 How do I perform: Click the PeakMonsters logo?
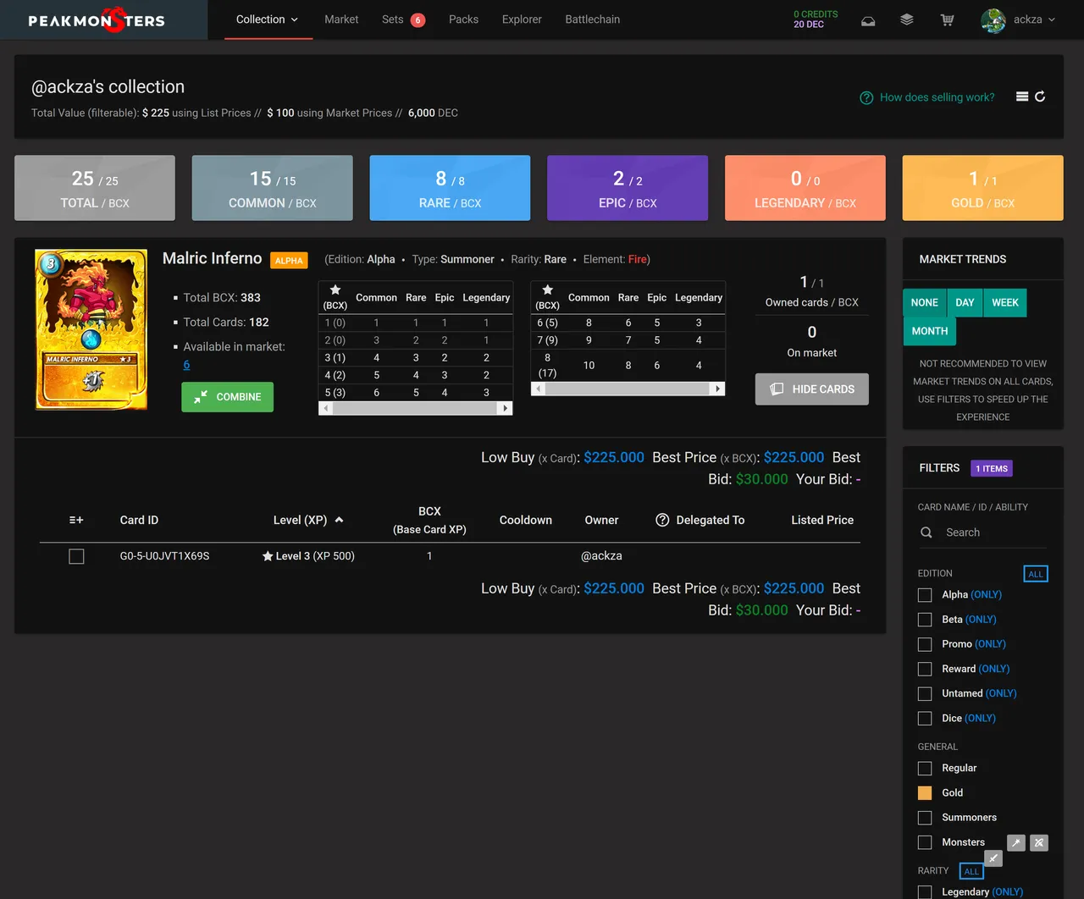97,20
